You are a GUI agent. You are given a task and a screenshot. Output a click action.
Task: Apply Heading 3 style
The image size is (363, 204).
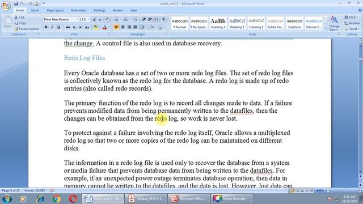(x=237, y=23)
